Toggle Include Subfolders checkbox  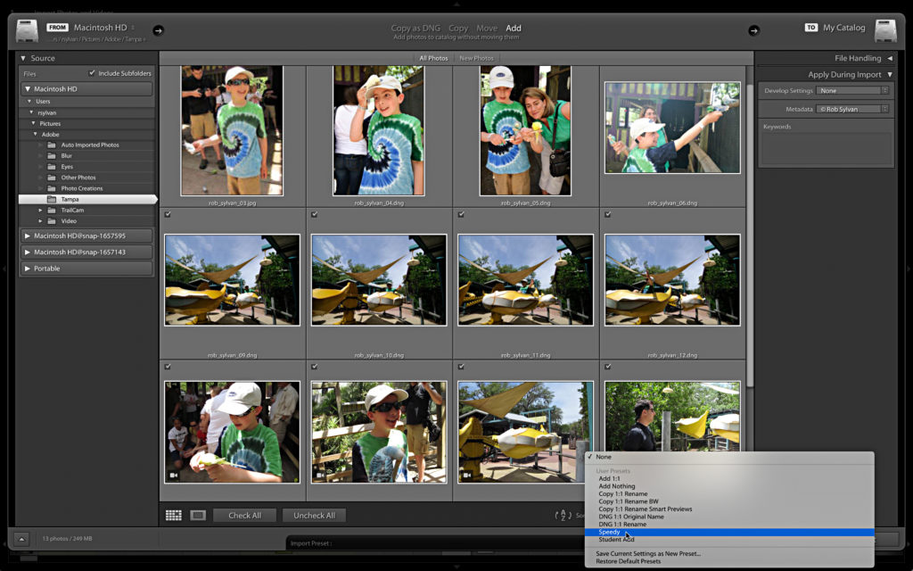click(92, 73)
